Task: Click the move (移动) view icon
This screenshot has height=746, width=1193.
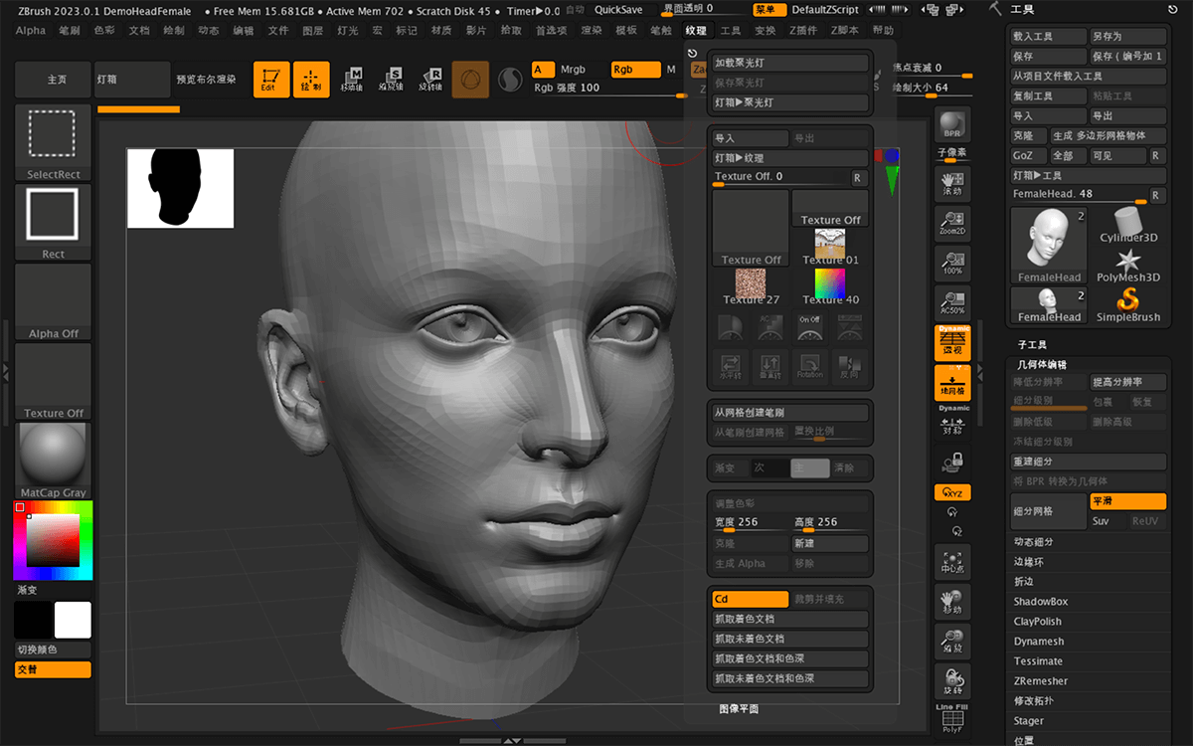Action: [x=952, y=600]
